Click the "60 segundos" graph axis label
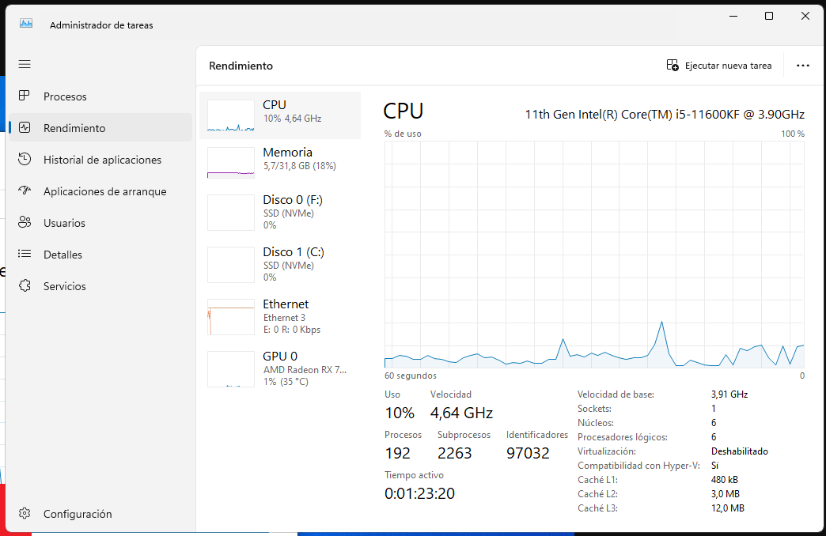Screen dimensions: 826x536 tap(411, 376)
